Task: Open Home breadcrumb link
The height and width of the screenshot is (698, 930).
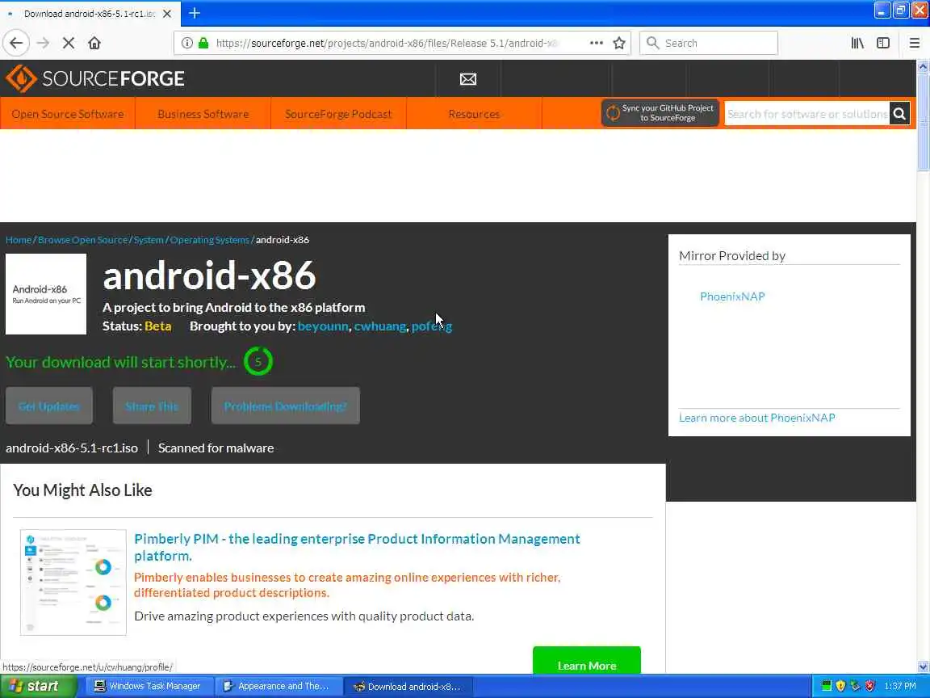Action: [x=19, y=240]
